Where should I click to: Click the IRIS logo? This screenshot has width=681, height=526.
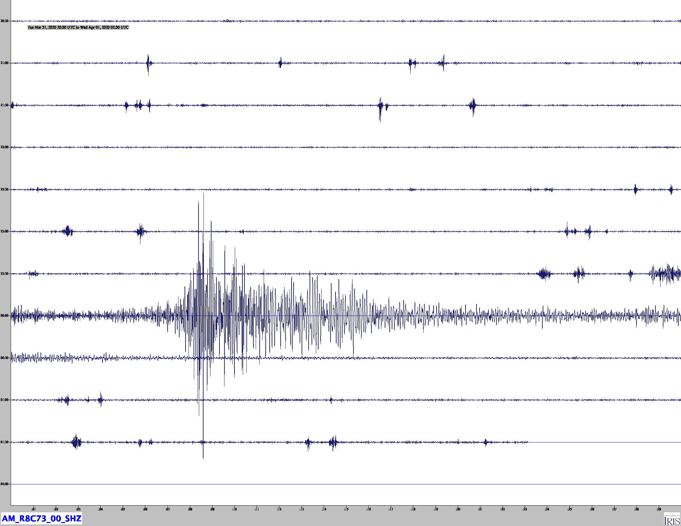click(x=672, y=519)
